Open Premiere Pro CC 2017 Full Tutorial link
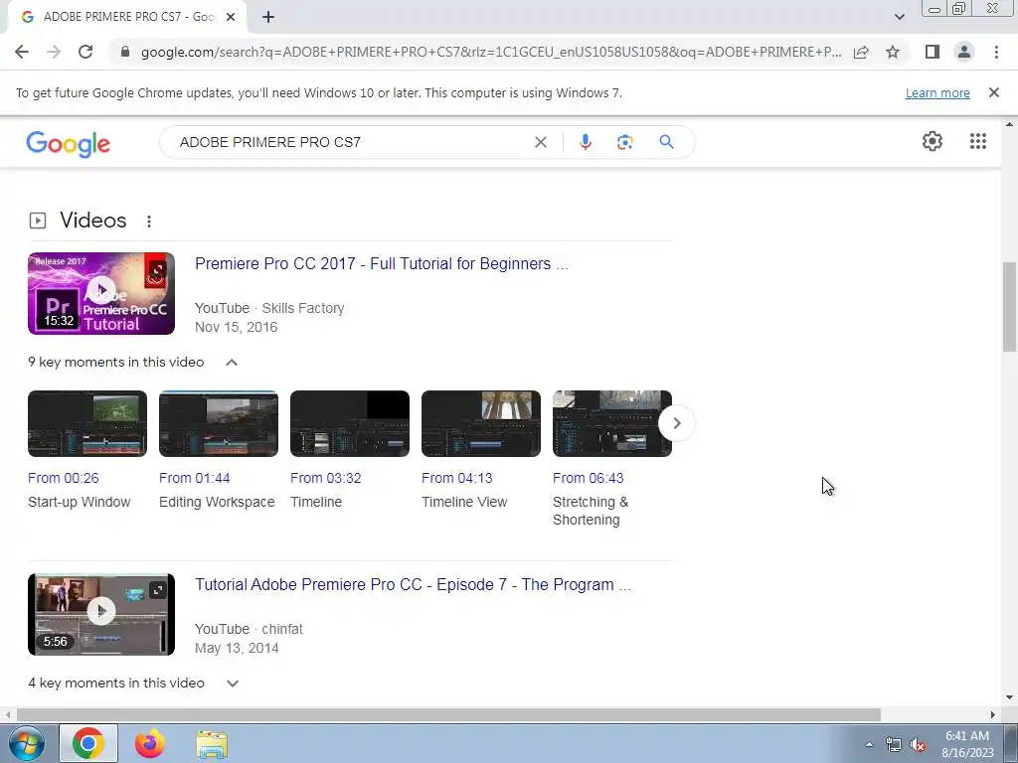Screen dimensions: 1018x763 click(x=381, y=264)
